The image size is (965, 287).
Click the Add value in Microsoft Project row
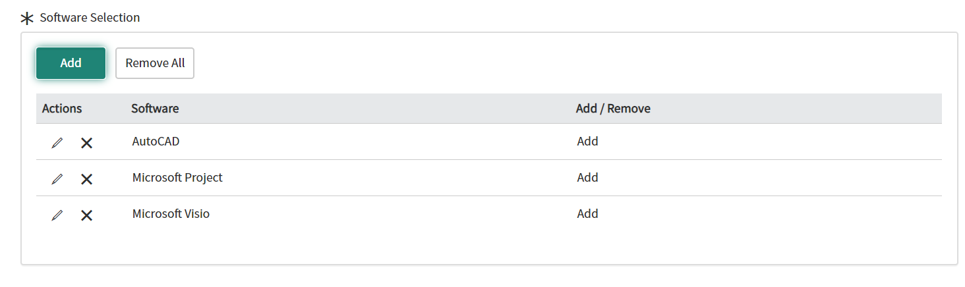point(588,178)
